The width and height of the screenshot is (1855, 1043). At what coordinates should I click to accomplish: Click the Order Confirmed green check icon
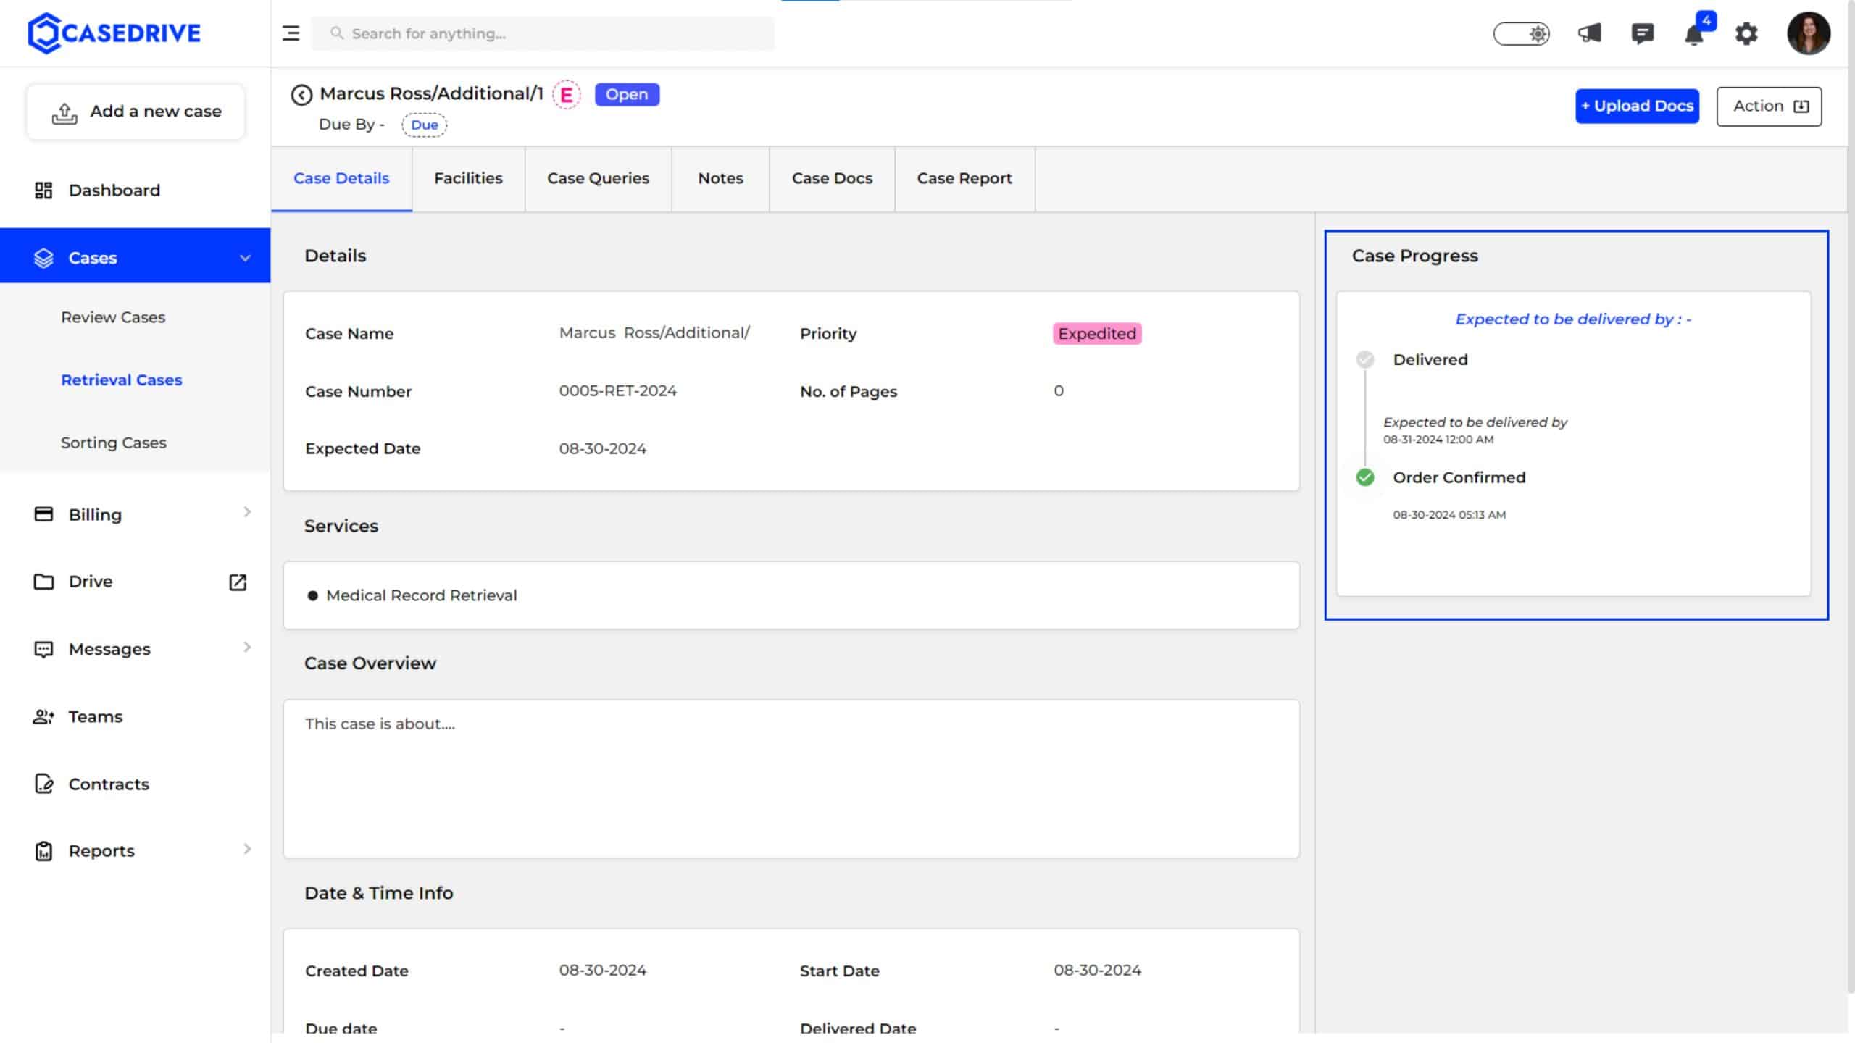[x=1365, y=477]
